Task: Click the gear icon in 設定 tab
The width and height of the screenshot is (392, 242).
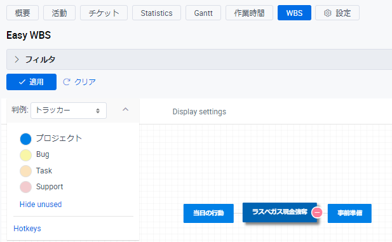Action: (327, 13)
